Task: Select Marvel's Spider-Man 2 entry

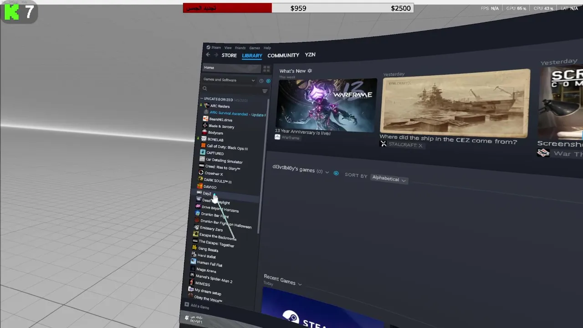Action: point(214,278)
